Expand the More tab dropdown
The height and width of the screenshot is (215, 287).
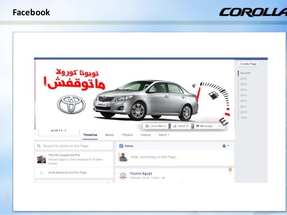(x=164, y=135)
